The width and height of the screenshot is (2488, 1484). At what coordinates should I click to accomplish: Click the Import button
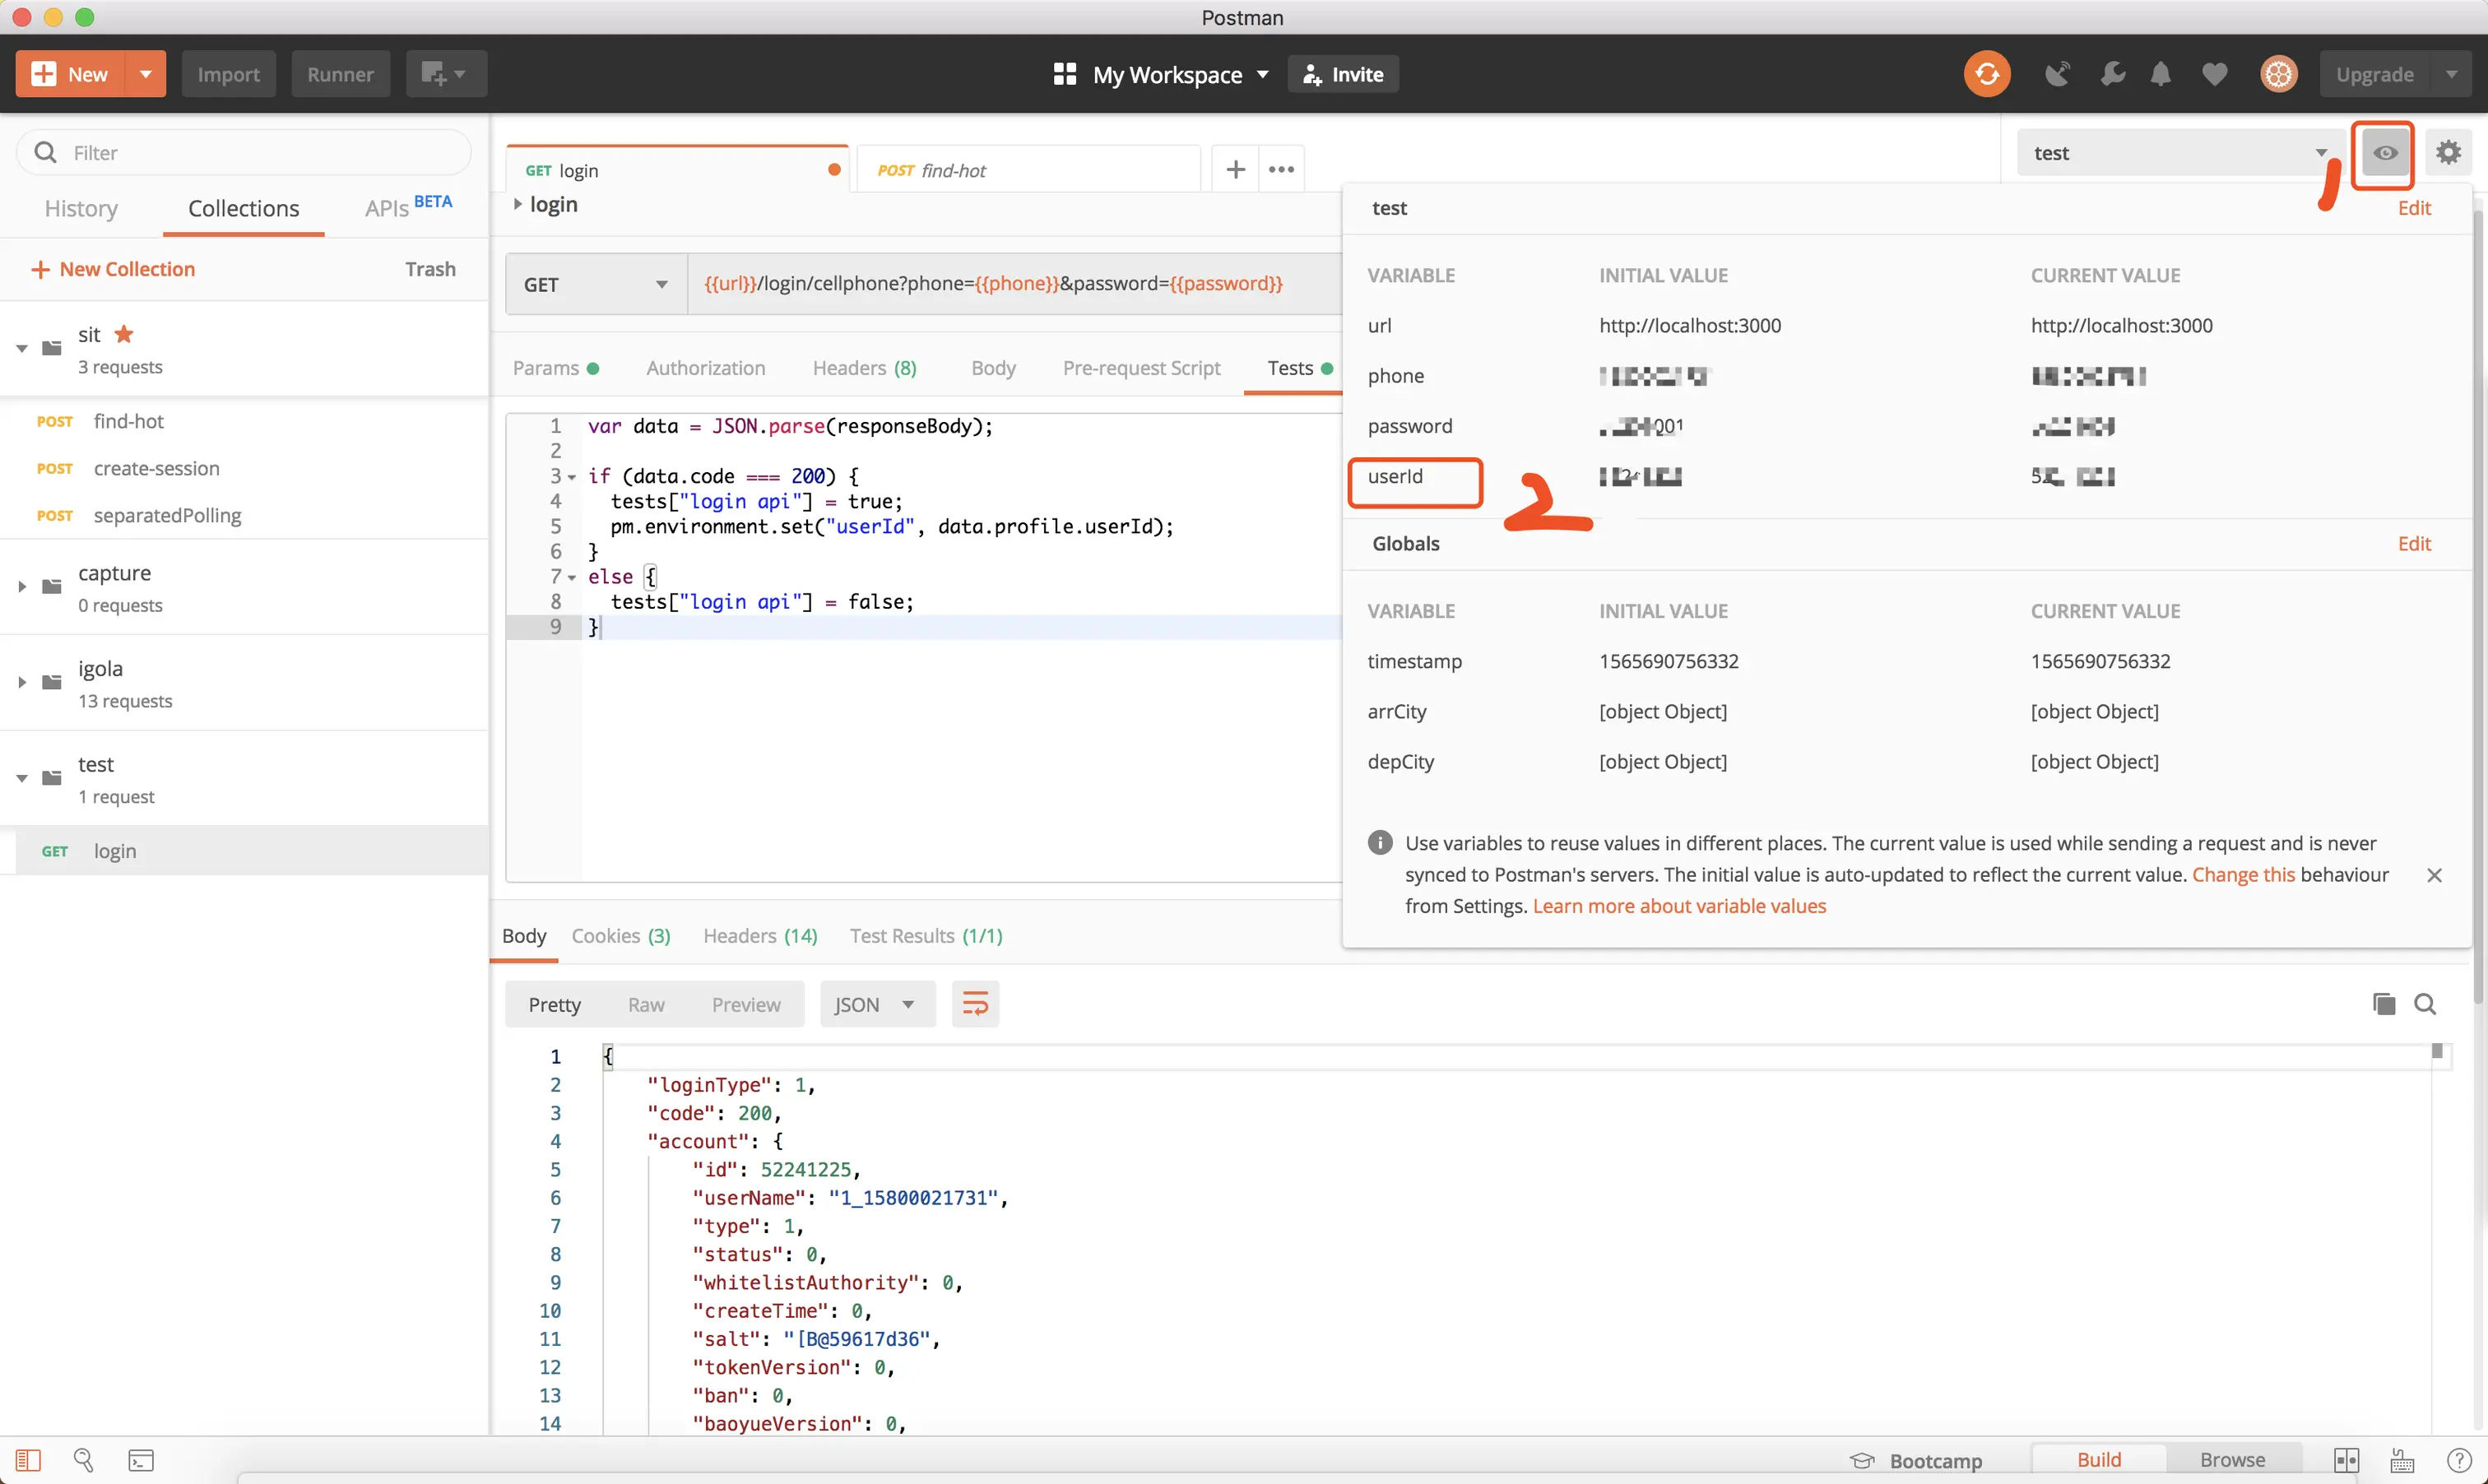click(x=228, y=74)
